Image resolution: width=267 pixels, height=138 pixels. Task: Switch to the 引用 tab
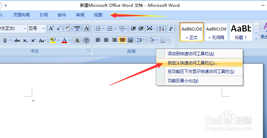(x=44, y=15)
